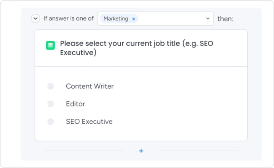Screen dimensions: 274x168
Task: Select the Editor radio button
Action: pos(51,104)
